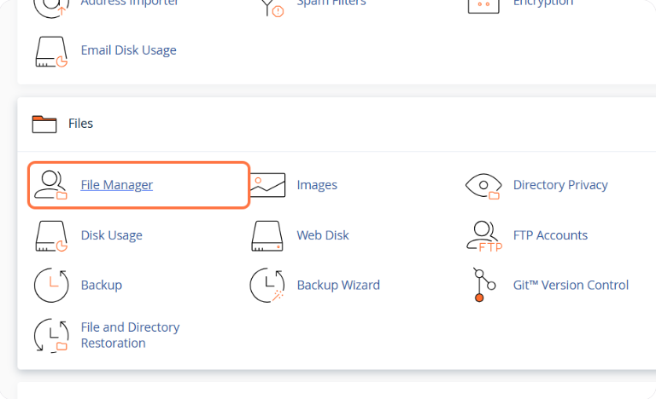Select the FTP Accounts link
656x399 pixels.
[x=550, y=235]
